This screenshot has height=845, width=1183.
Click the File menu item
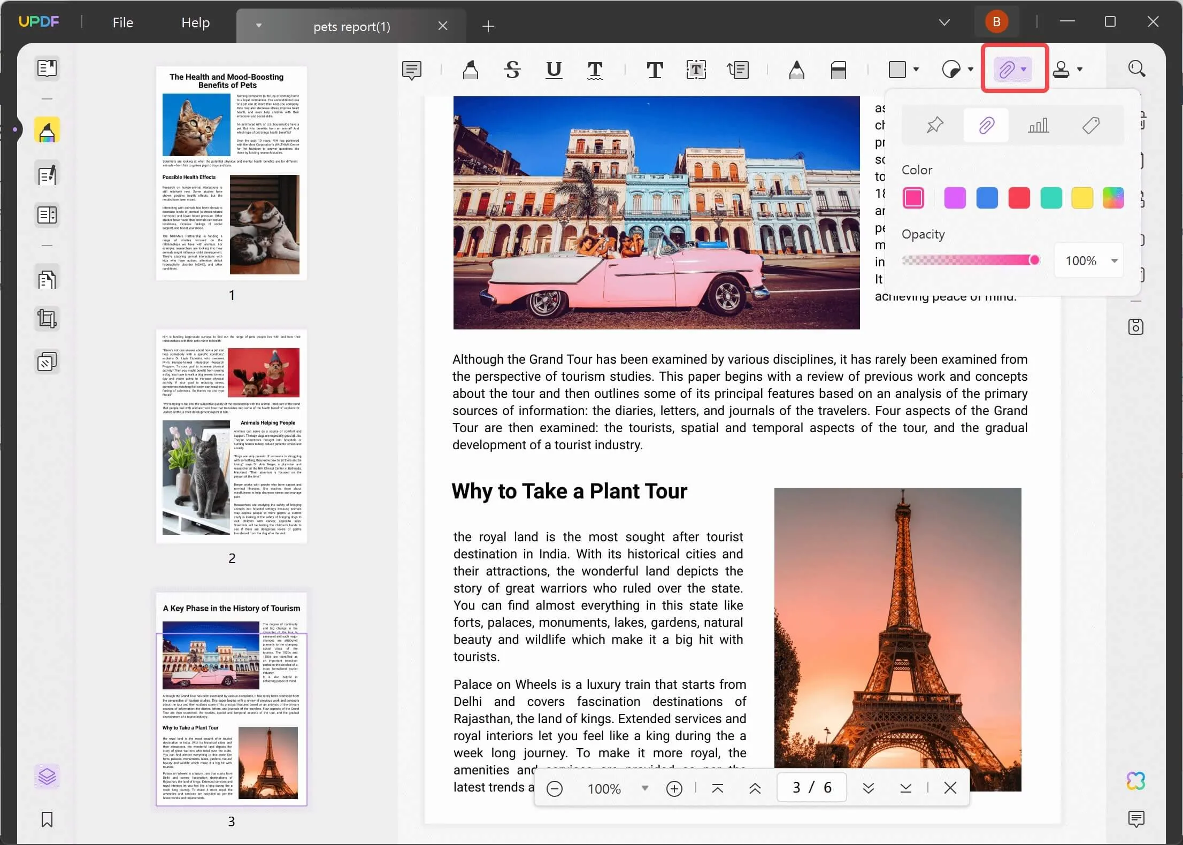pyautogui.click(x=121, y=22)
